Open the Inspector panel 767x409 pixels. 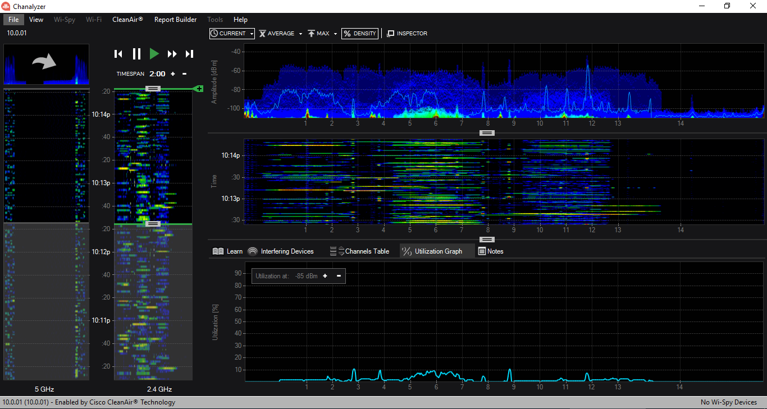click(407, 34)
